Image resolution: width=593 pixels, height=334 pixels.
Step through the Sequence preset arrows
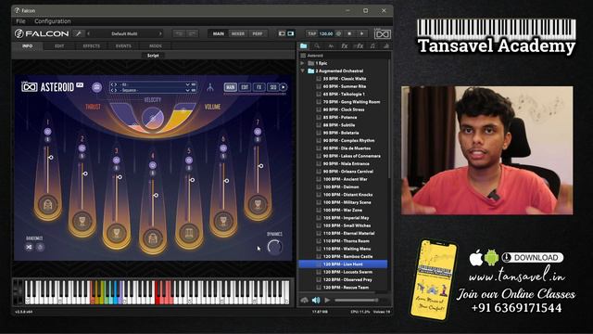pyautogui.click(x=114, y=90)
